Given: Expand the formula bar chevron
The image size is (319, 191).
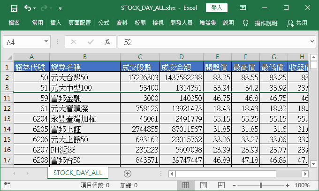Looking at the screenshot, I should 312,42.
